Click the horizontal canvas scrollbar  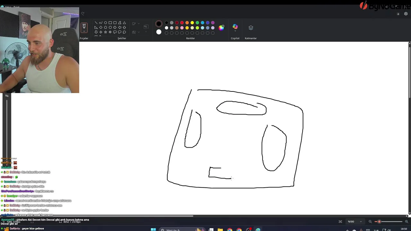(x=136, y=216)
